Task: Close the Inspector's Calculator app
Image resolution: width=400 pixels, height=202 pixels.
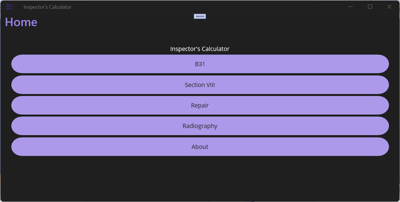Action: 389,7
